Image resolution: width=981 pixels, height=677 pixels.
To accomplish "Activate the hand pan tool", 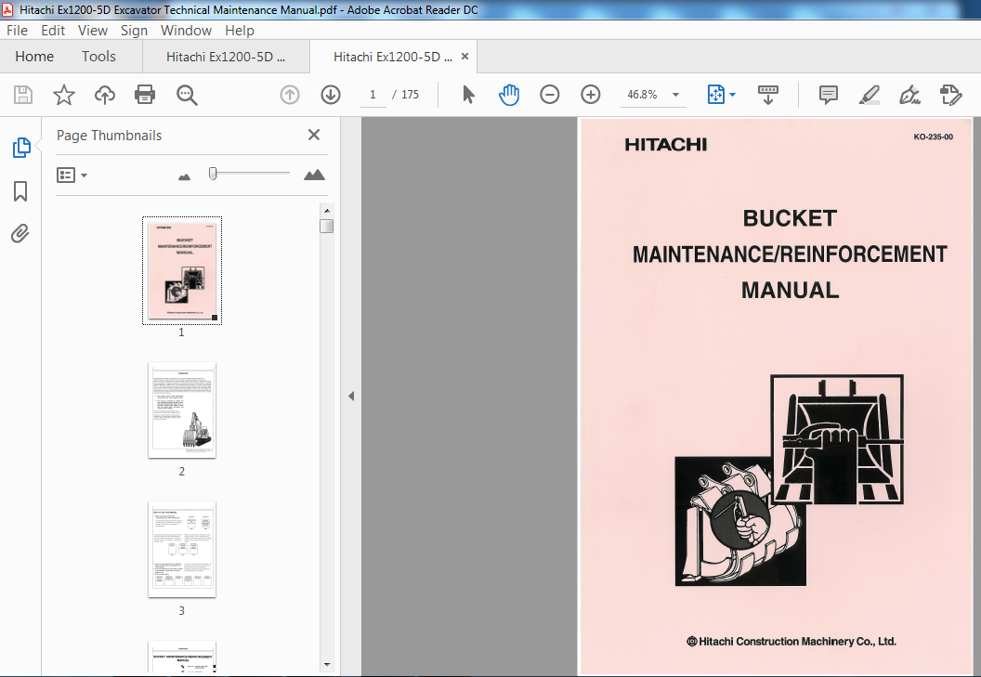I will 509,95.
